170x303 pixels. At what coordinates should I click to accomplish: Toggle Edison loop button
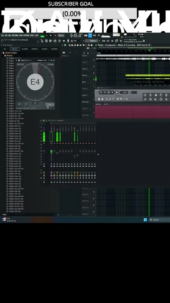[101, 92]
